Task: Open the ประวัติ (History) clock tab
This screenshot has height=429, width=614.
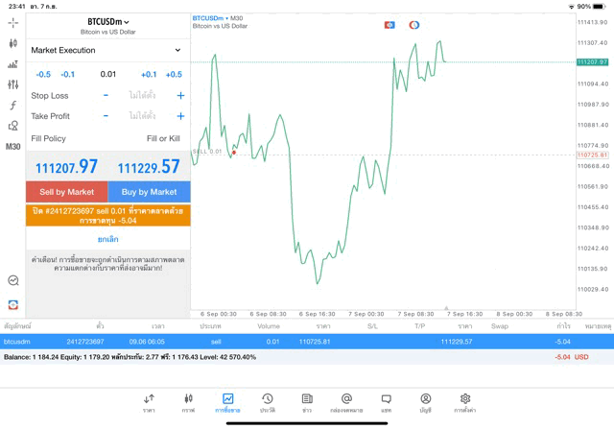Action: (267, 403)
